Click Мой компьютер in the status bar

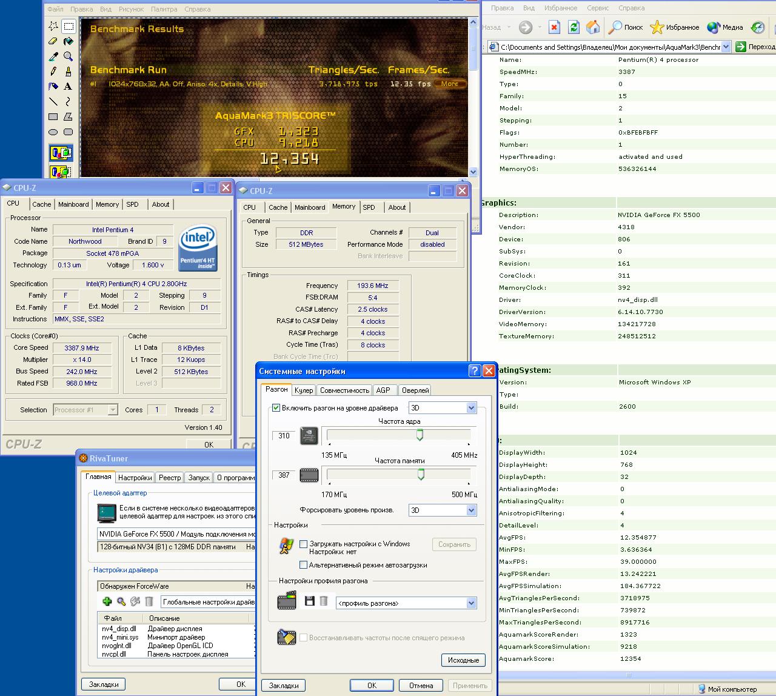pyautogui.click(x=727, y=689)
